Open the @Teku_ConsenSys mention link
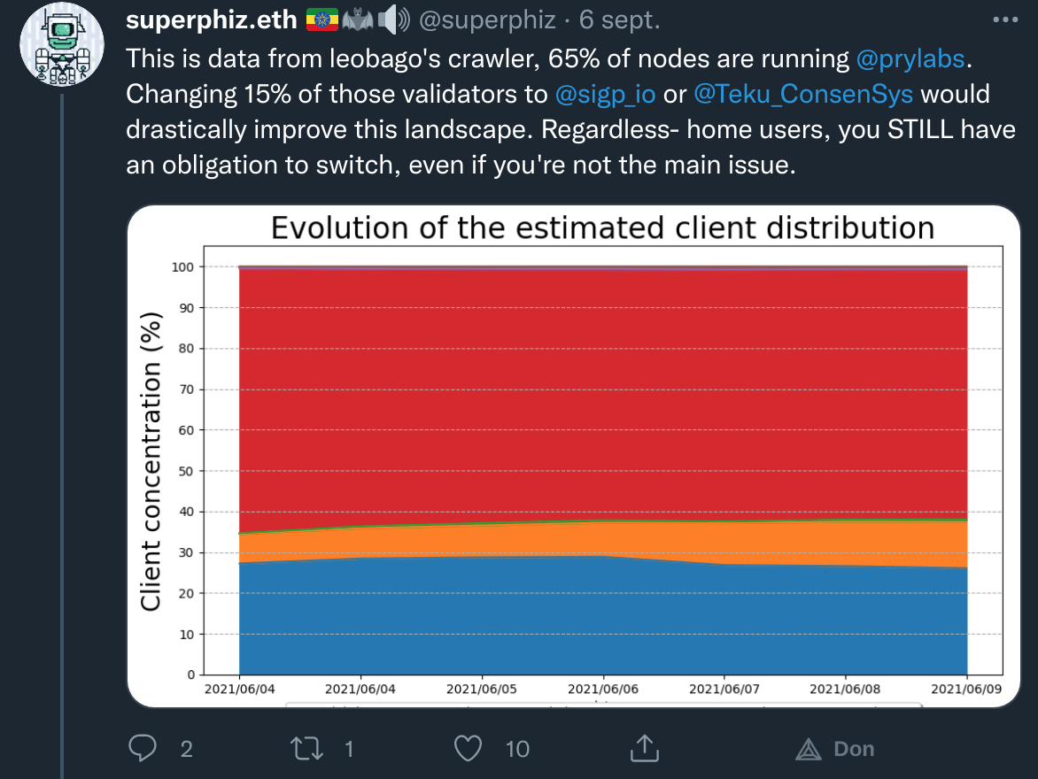Image resolution: width=1038 pixels, height=779 pixels. pyautogui.click(x=803, y=94)
